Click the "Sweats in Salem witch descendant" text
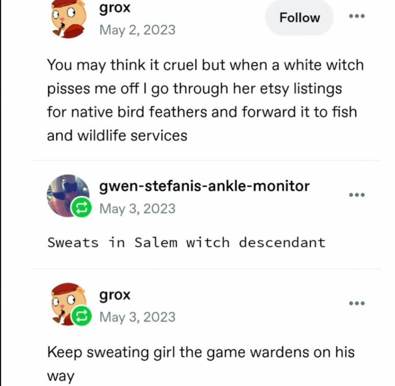The width and height of the screenshot is (395, 386). pyautogui.click(x=186, y=243)
